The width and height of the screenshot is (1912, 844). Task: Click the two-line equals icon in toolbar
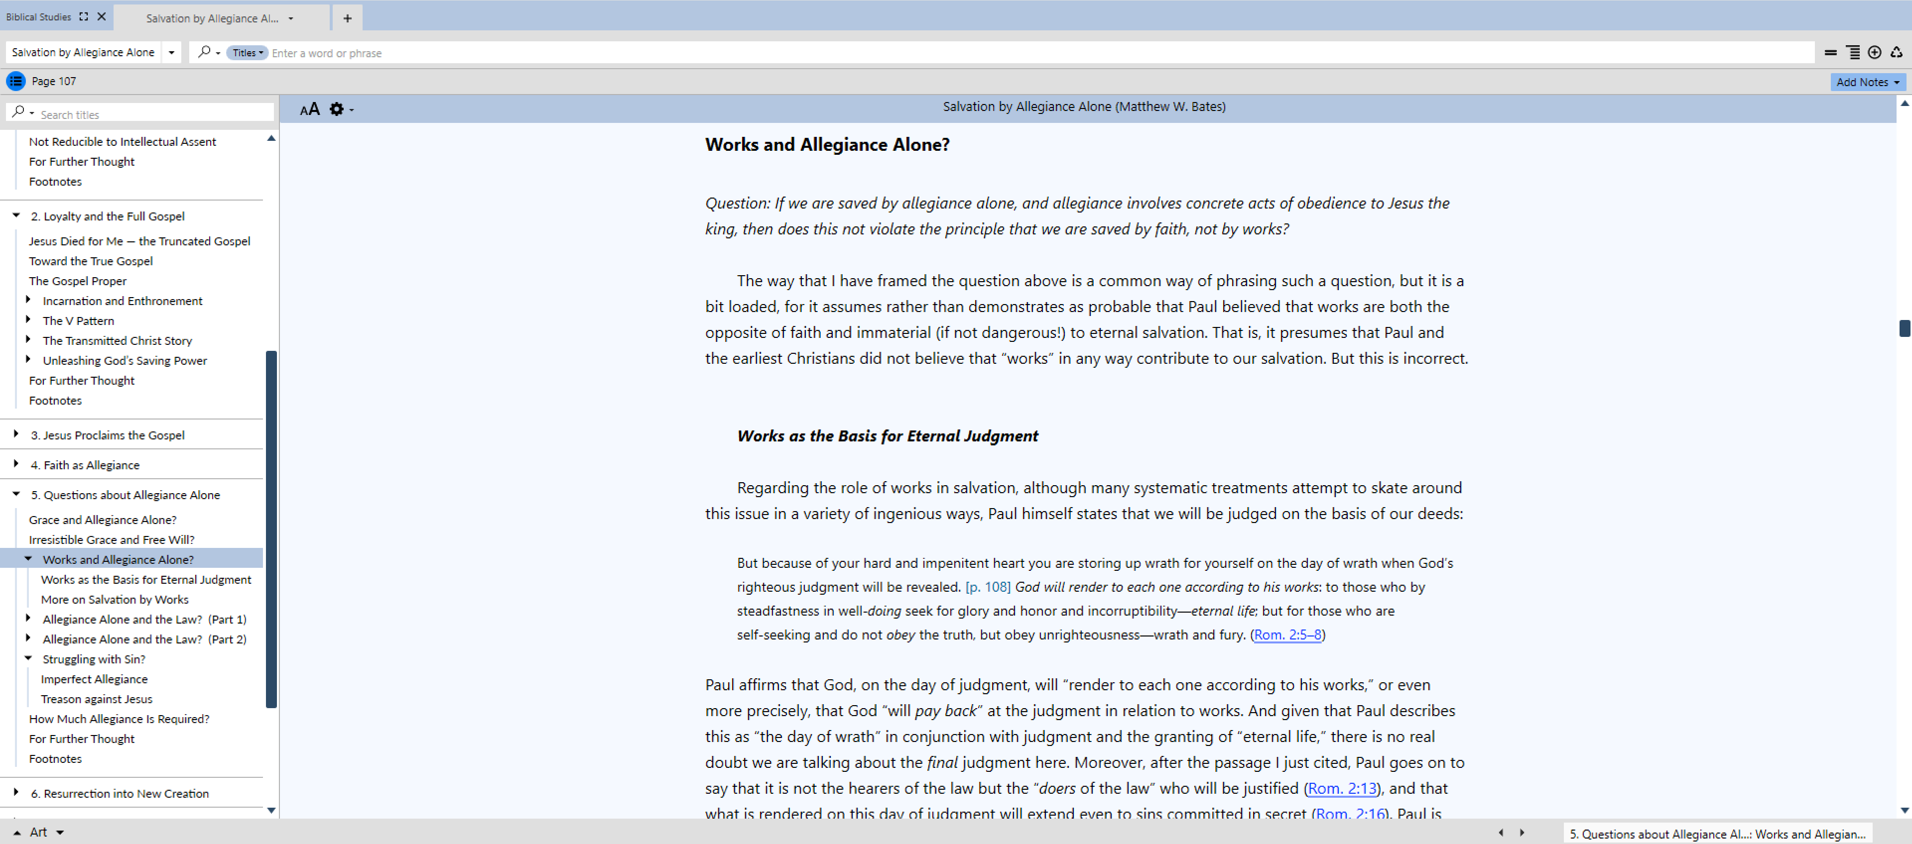click(x=1830, y=53)
